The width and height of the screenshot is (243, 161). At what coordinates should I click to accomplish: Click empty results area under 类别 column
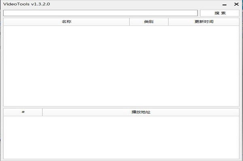pos(149,66)
